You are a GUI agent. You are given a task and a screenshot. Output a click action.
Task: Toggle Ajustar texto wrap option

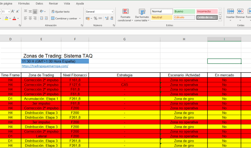60,11
